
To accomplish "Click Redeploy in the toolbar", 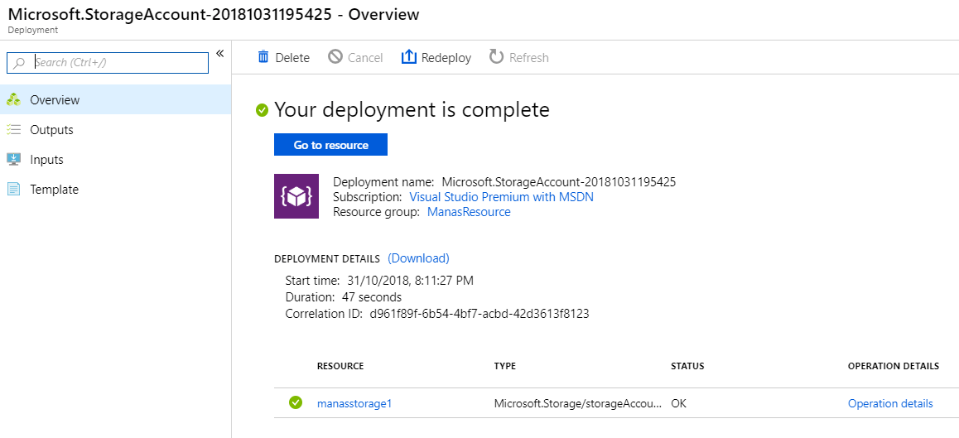I will [436, 57].
